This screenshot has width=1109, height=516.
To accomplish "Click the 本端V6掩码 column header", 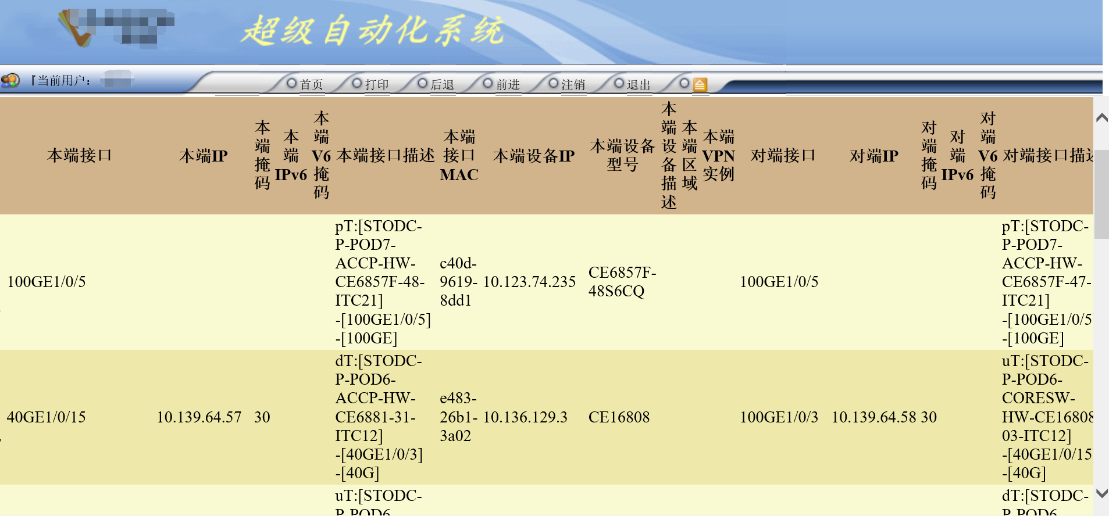I will (x=321, y=156).
